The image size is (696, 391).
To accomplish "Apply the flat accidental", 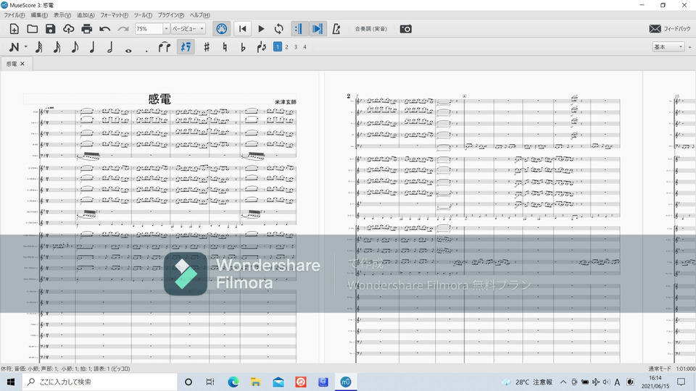I will (243, 47).
